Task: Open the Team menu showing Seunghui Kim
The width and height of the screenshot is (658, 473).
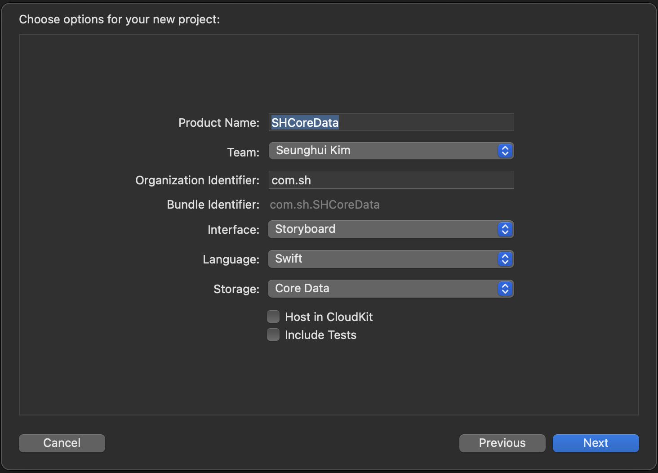Action: tap(382, 151)
